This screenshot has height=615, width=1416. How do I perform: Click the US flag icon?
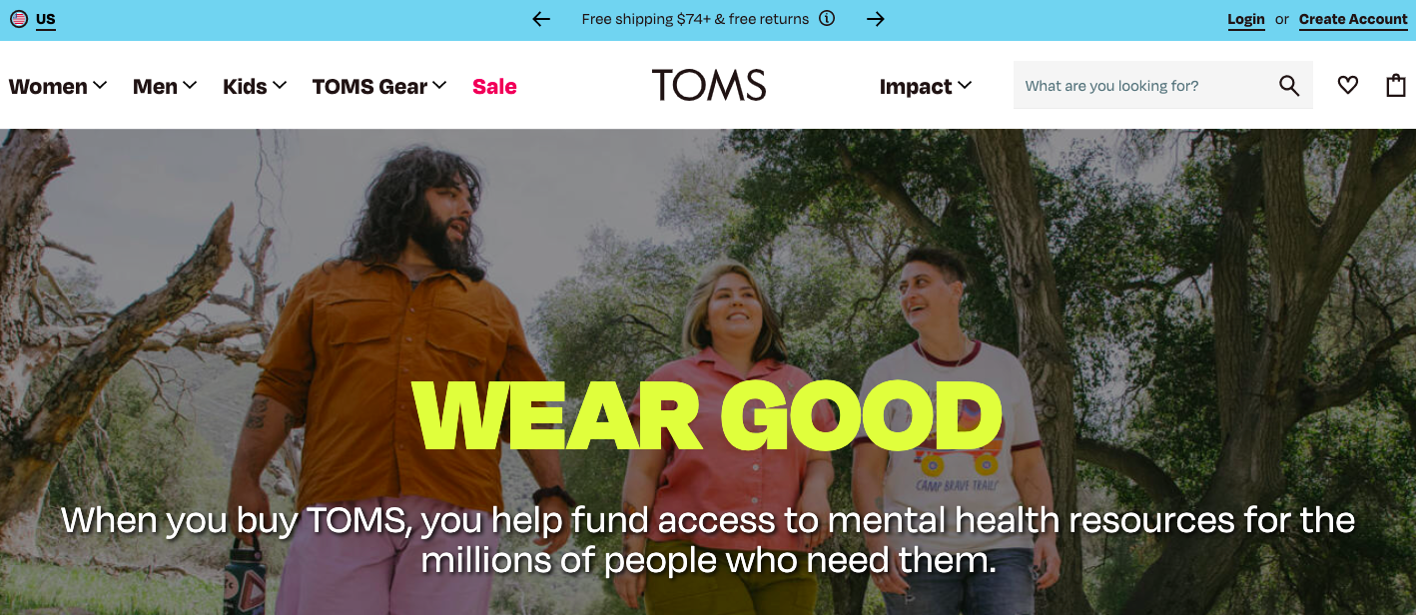pyautogui.click(x=19, y=19)
